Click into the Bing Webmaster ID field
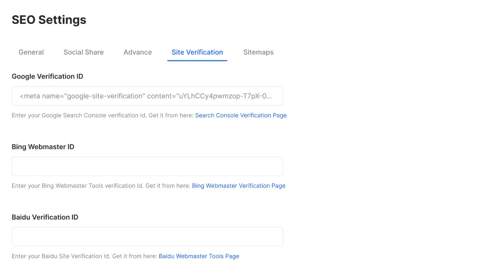The image size is (490, 270). (x=148, y=166)
